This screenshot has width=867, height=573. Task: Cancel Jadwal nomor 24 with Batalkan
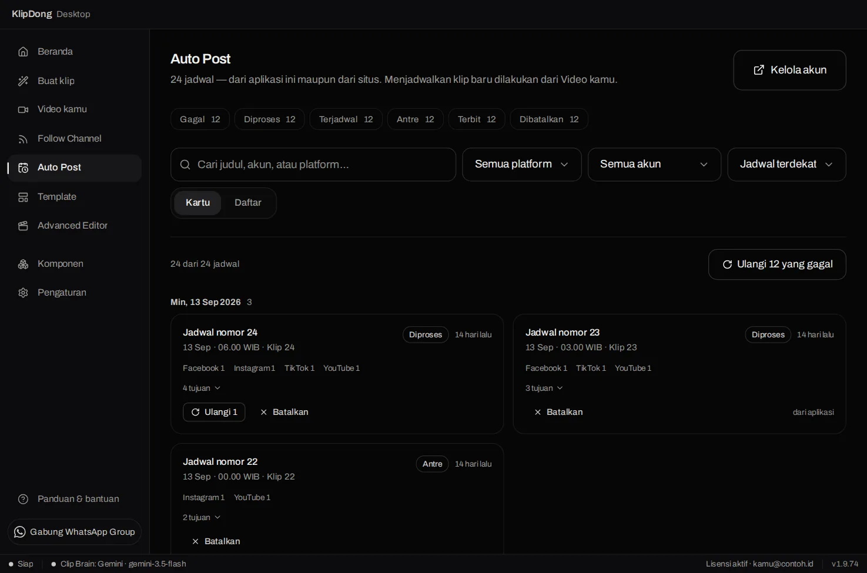(x=284, y=412)
